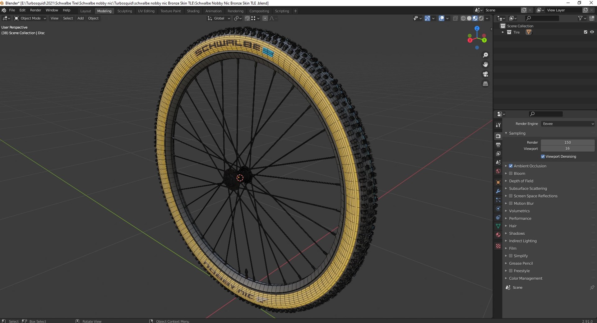Screen dimensions: 597x323
Task: Toggle viewport overlays button
Action: 441,18
